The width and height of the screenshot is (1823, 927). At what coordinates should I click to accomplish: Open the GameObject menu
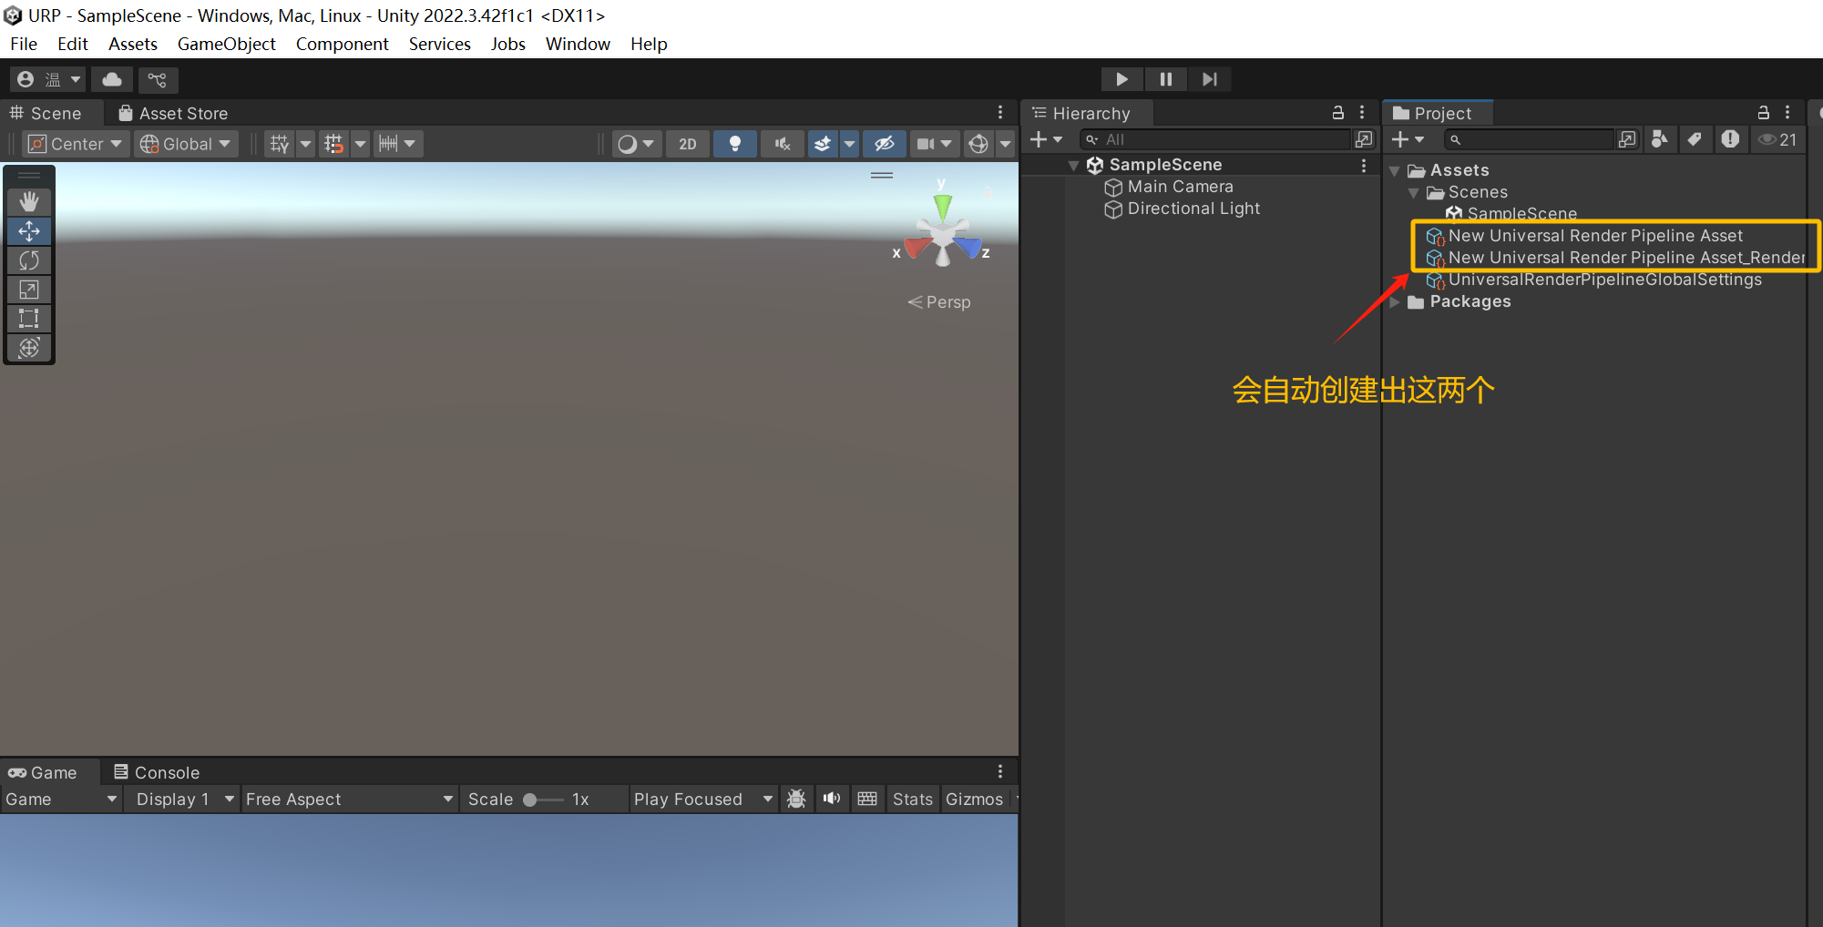(226, 44)
